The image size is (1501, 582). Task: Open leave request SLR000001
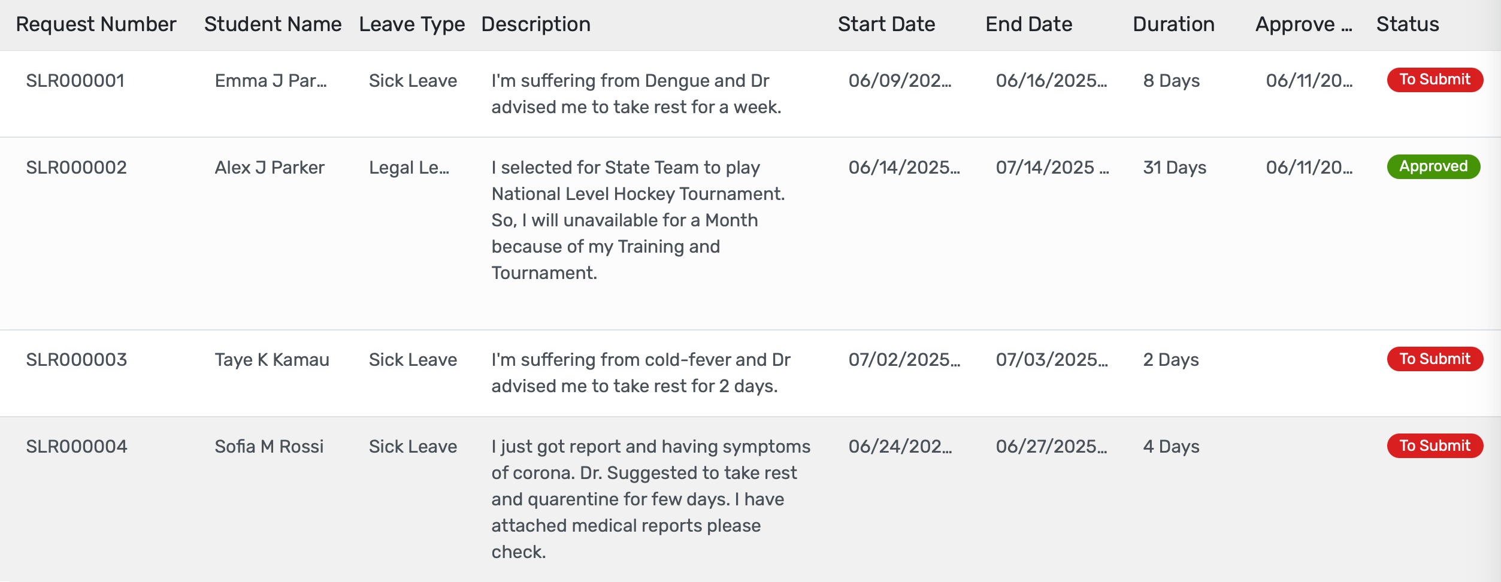click(75, 81)
